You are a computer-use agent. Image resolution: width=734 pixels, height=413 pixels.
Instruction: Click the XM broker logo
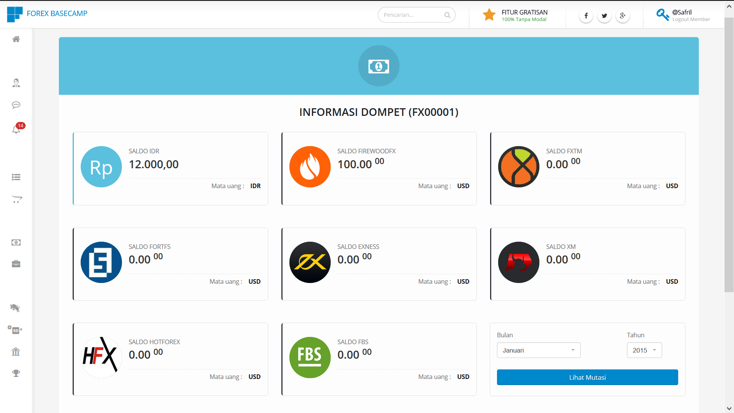(519, 262)
